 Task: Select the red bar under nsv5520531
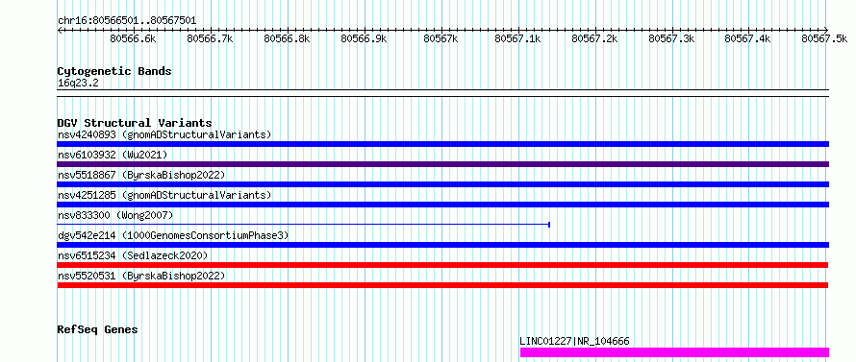pyautogui.click(x=442, y=285)
